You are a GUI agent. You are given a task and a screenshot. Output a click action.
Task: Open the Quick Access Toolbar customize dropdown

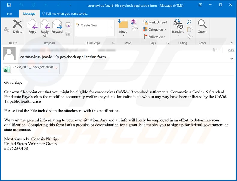(x=70, y=5)
